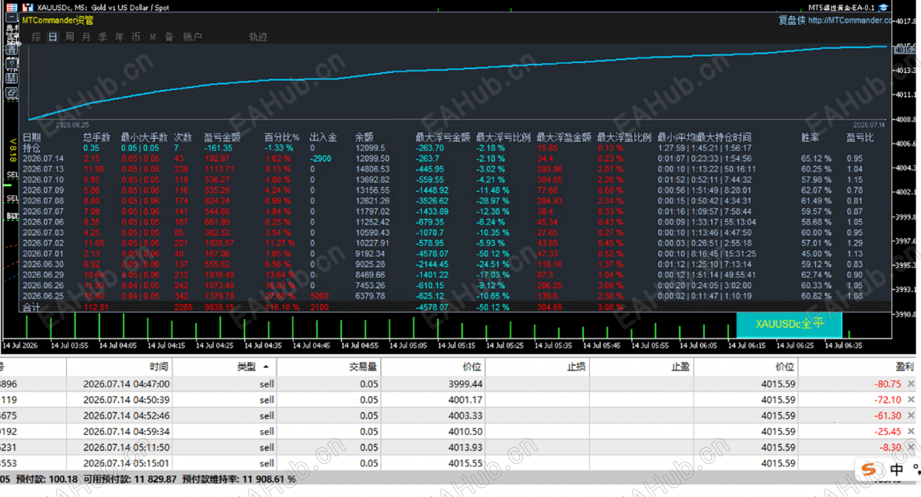
Task: Click the 复盘侠 label
Action: [792, 21]
